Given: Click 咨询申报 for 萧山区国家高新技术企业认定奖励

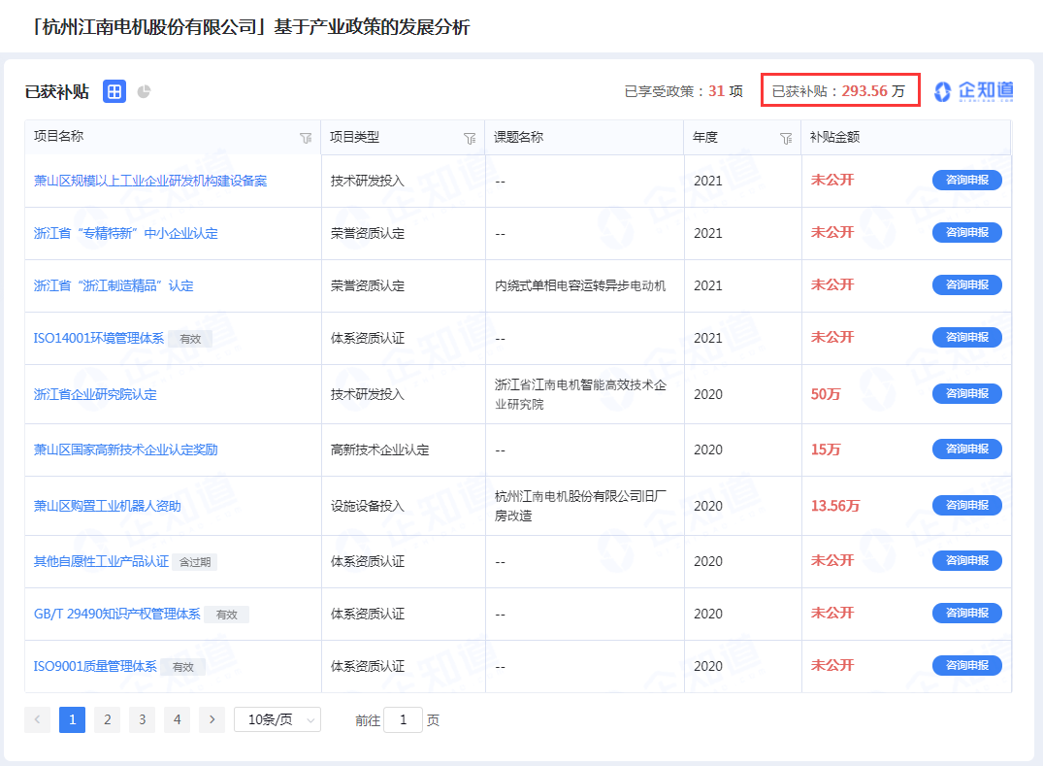Looking at the screenshot, I should pyautogui.click(x=967, y=450).
